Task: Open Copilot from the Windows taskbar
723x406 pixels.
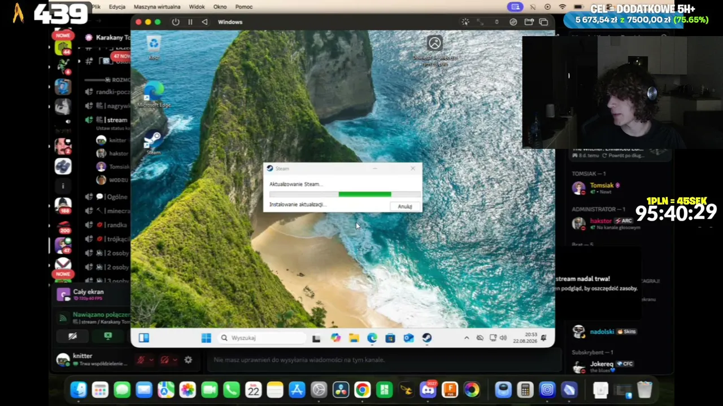Action: (336, 338)
